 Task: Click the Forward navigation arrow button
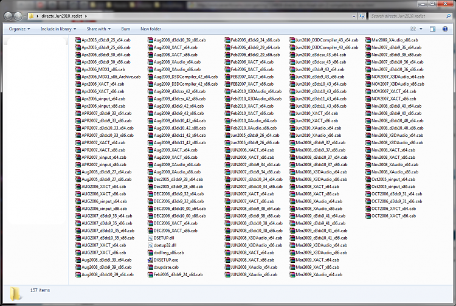pyautogui.click(x=18, y=16)
